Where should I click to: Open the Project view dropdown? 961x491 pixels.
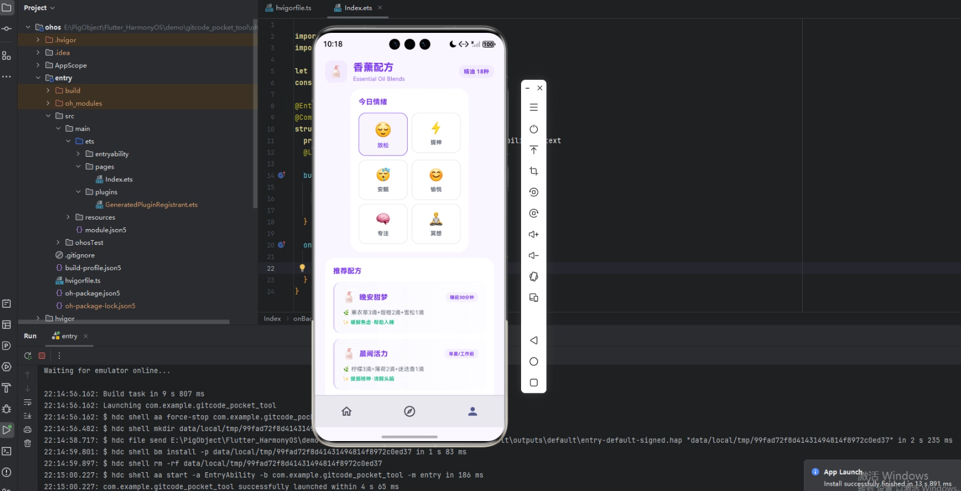39,8
